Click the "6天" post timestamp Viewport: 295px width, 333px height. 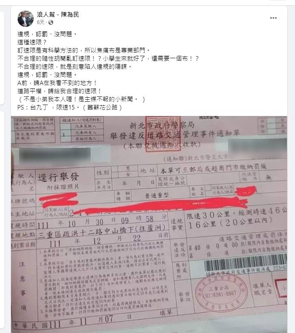click(x=41, y=22)
